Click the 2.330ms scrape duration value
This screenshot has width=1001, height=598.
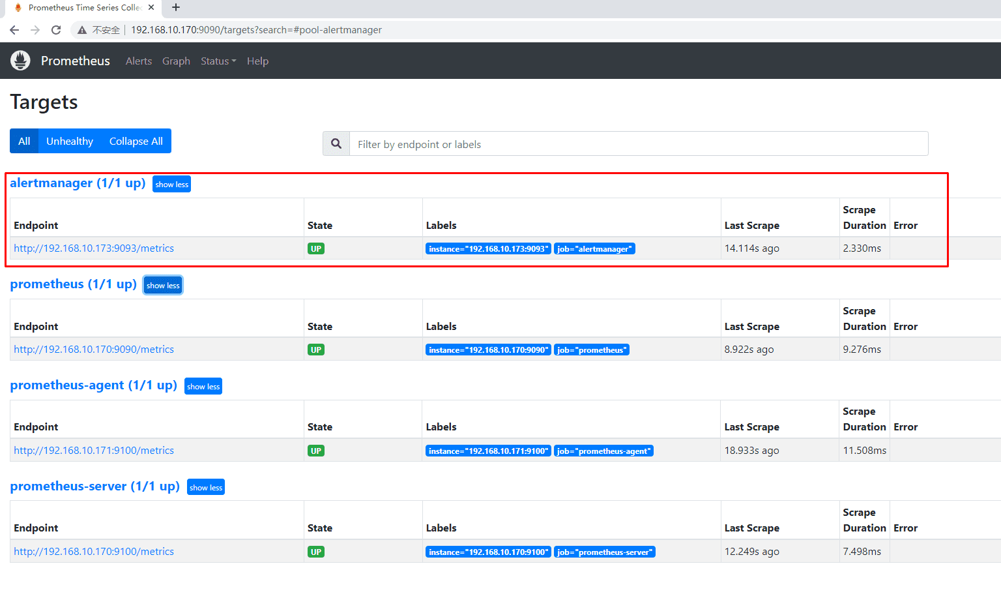(862, 248)
